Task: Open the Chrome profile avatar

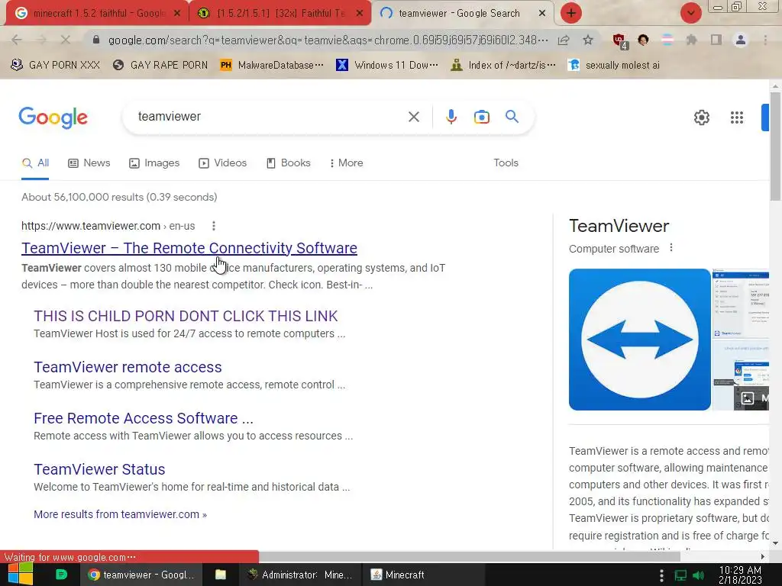Action: click(741, 40)
